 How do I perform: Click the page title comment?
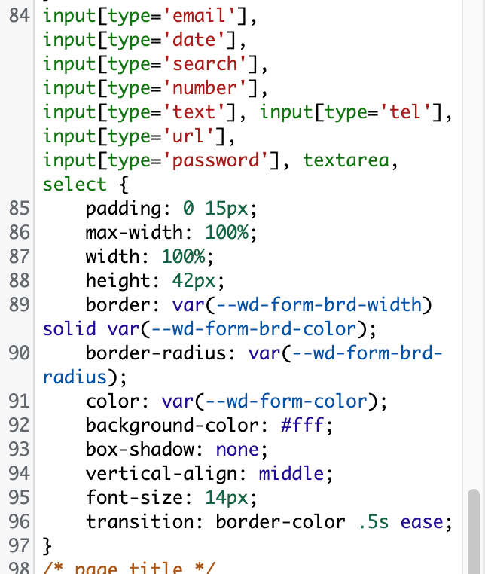pos(128,569)
